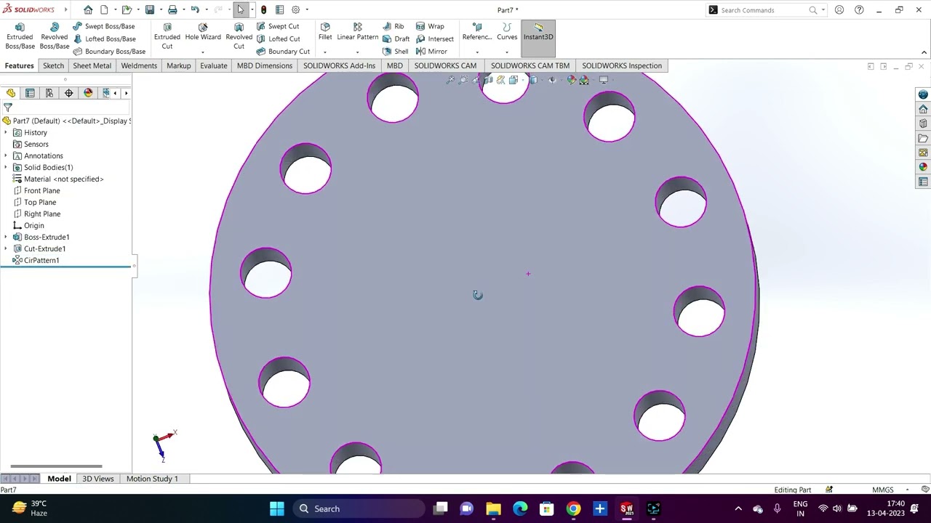
Task: Choose the Intersect feature
Action: pos(435,38)
